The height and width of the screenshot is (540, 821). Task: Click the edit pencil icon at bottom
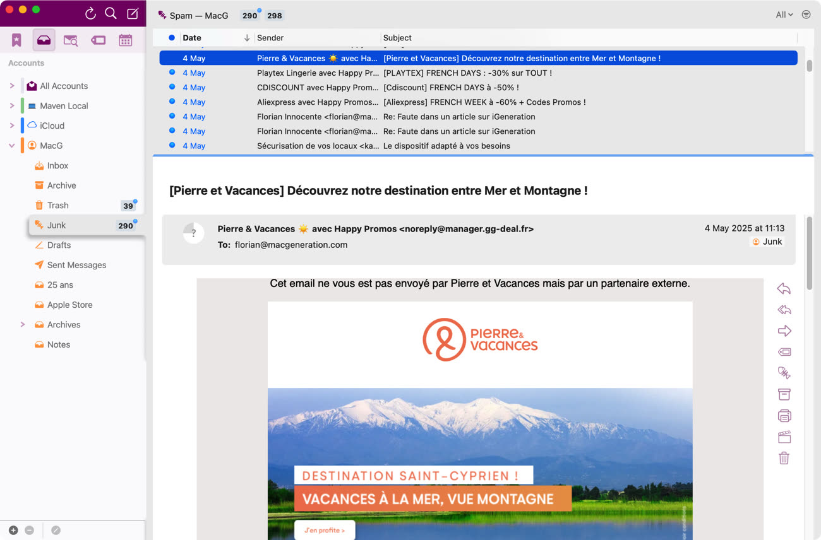click(56, 531)
